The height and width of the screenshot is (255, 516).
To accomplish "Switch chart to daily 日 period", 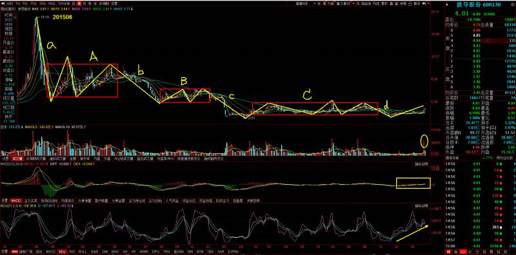I will pos(74,4).
